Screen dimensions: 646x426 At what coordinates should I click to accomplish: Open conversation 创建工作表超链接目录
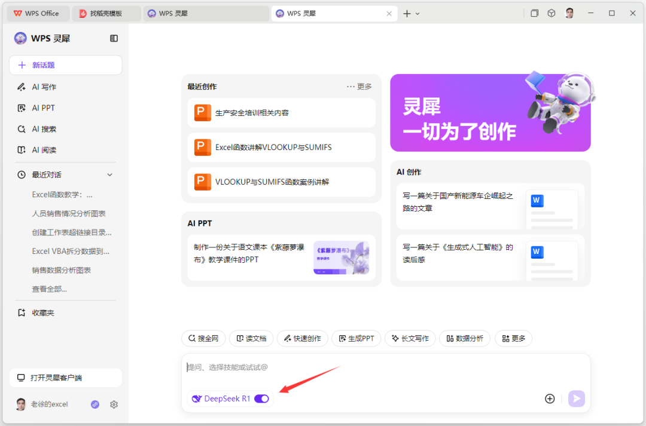pos(72,232)
